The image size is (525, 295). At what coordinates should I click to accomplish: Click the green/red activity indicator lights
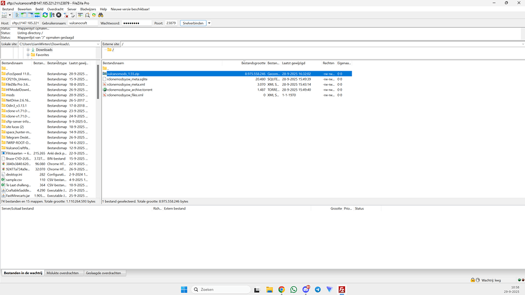click(x=521, y=280)
